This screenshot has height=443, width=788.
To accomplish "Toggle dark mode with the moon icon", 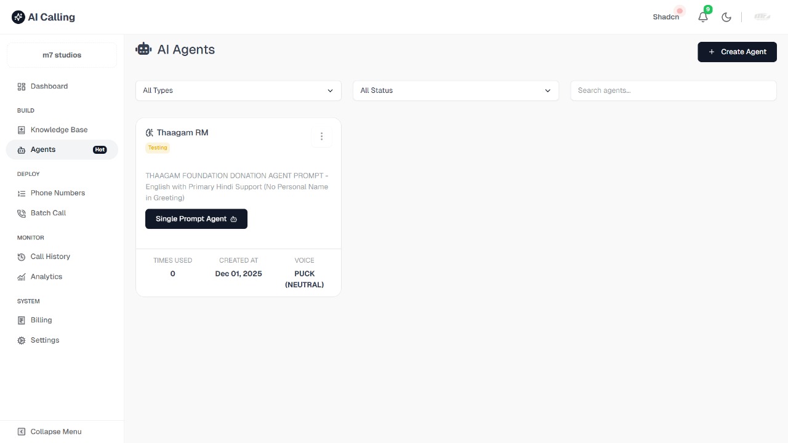I will click(x=726, y=17).
